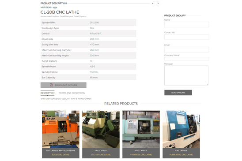
Task: Select the Description tab
Action: pos(47,93)
